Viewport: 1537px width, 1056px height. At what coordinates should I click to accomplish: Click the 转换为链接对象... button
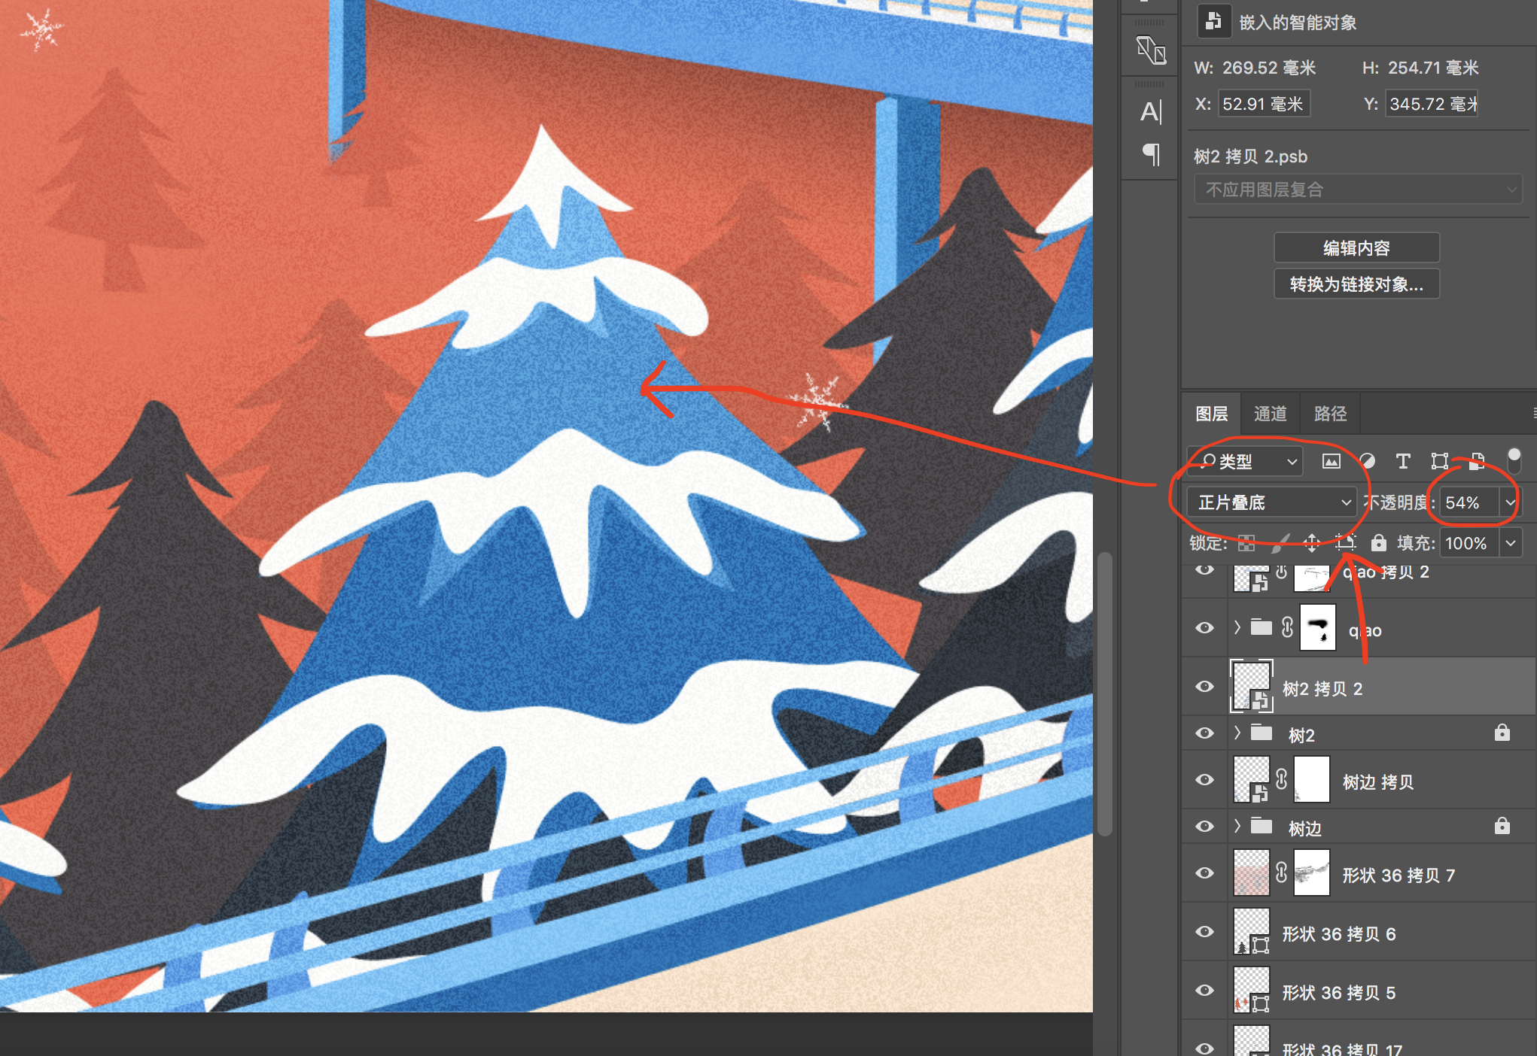(1356, 284)
